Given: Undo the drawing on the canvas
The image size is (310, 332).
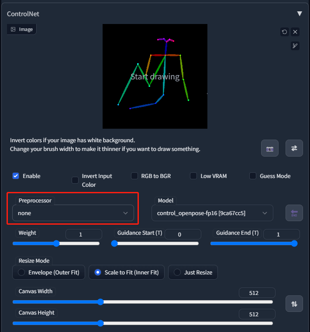Looking at the screenshot, I should pos(284,32).
